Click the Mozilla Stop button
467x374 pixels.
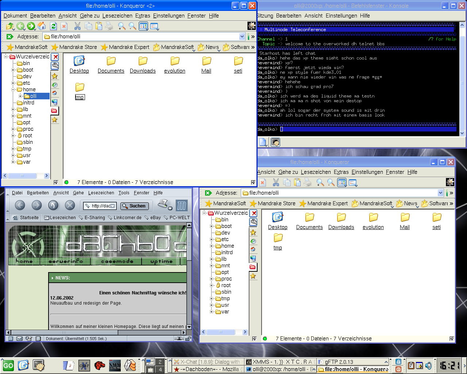point(70,205)
